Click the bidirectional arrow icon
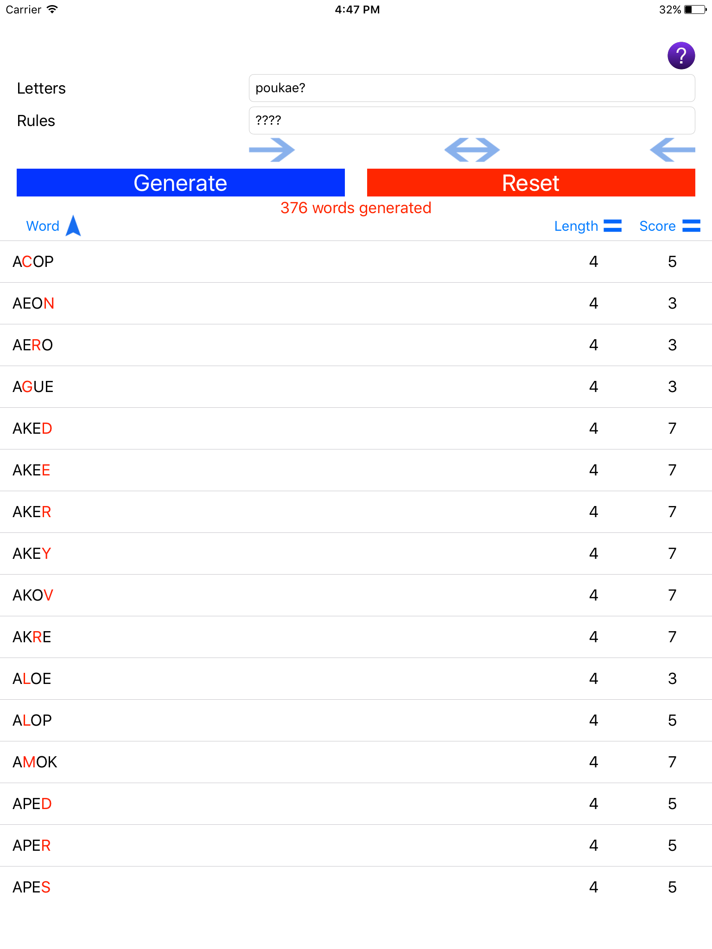 (471, 150)
